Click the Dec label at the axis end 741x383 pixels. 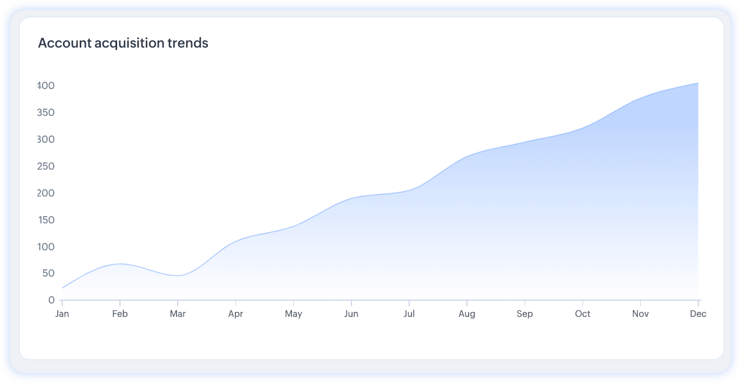pyautogui.click(x=698, y=314)
